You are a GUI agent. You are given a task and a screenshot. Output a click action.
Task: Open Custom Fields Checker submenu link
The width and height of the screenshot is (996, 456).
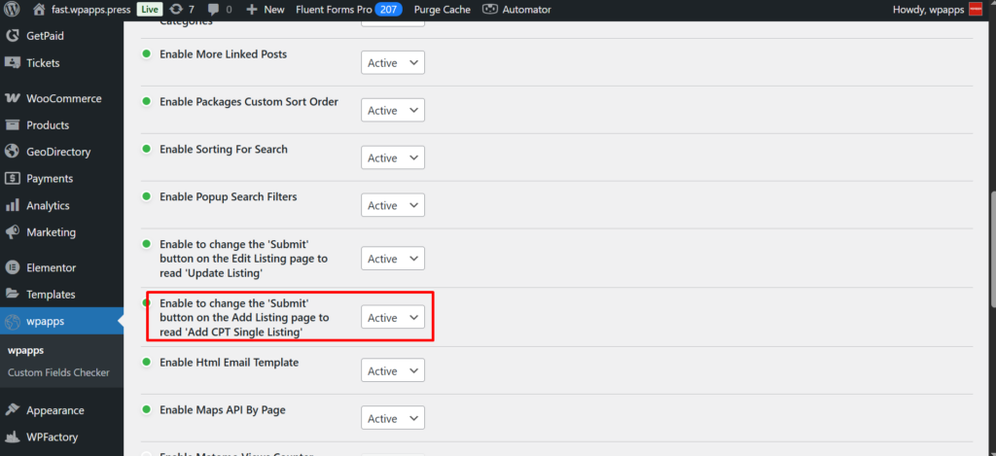(58, 372)
